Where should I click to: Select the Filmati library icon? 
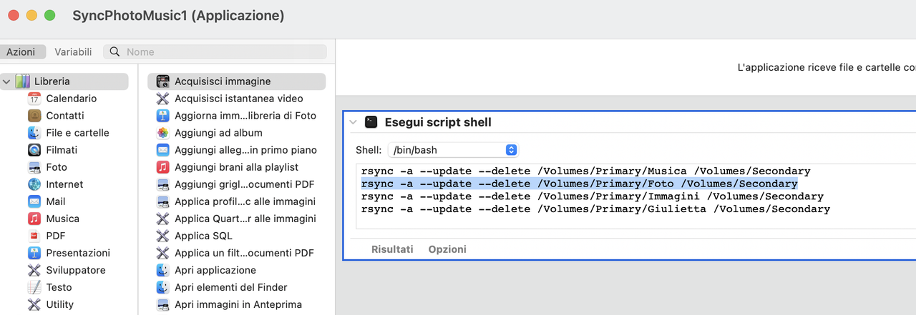click(x=34, y=150)
